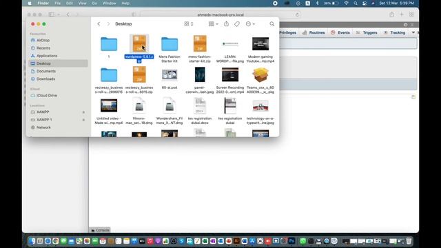Screen dimensions: 441x248
Task: Go forward in Finder window
Action: 108,24
